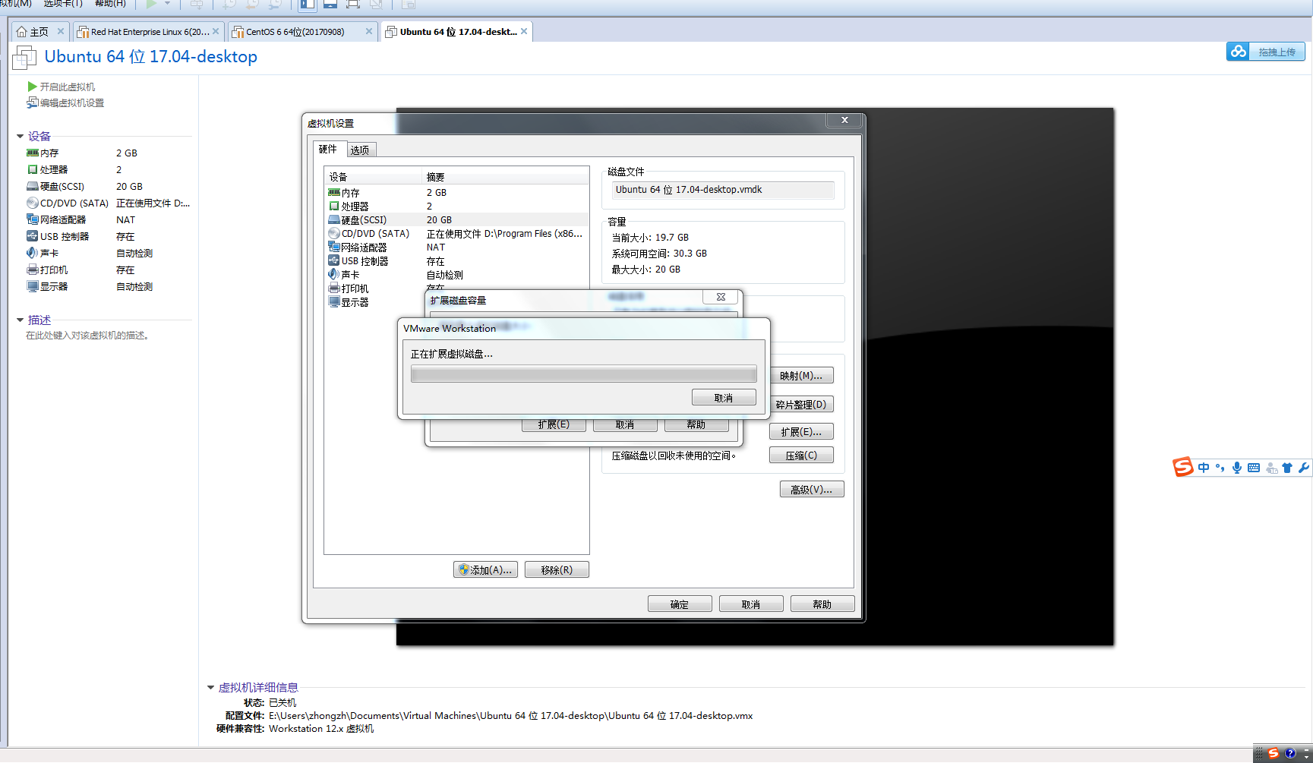This screenshot has width=1313, height=763.
Task: Click the 压缩(C) compact button
Action: tap(801, 456)
